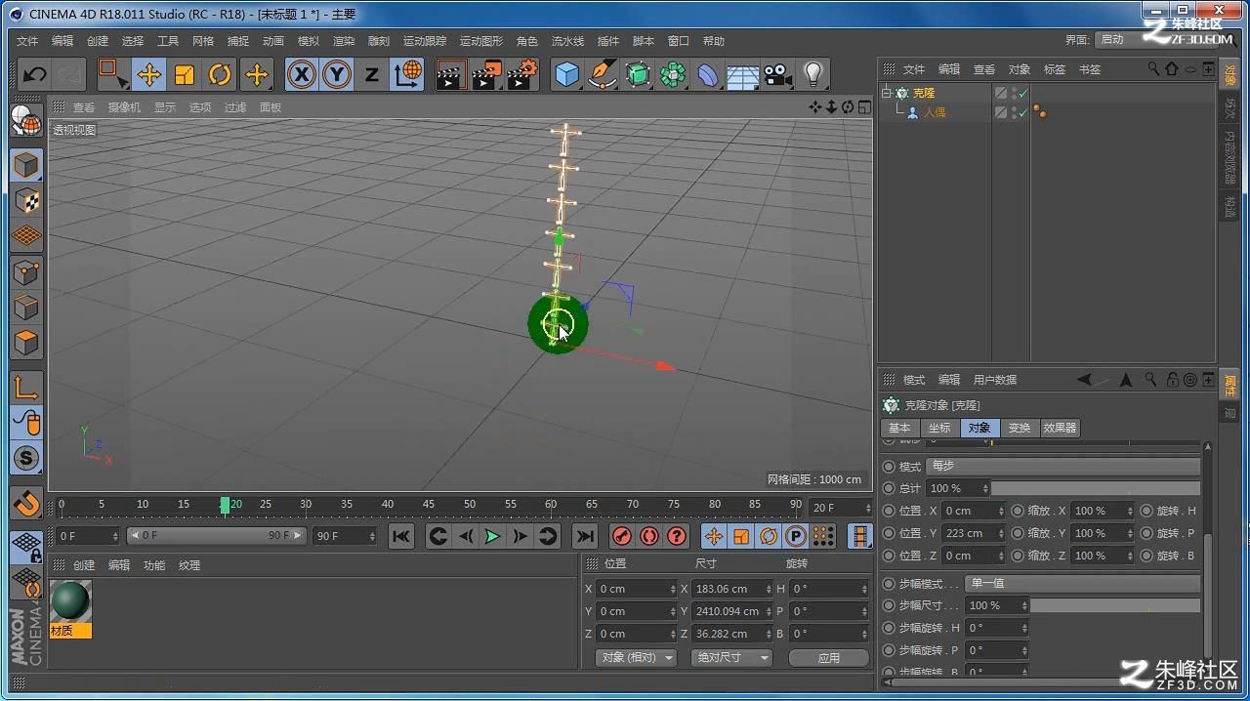Switch to the Coordinates (坐标) tab
The width and height of the screenshot is (1250, 701).
point(939,428)
